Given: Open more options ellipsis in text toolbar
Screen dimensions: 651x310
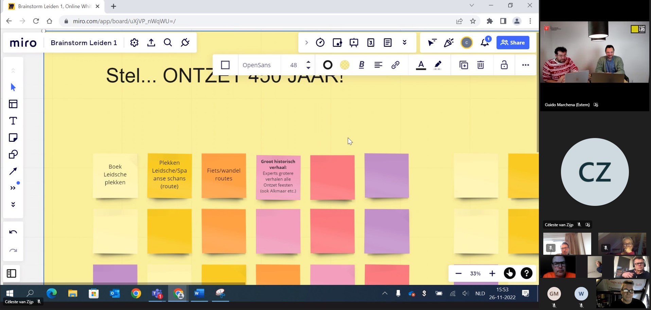Looking at the screenshot, I should (x=525, y=65).
